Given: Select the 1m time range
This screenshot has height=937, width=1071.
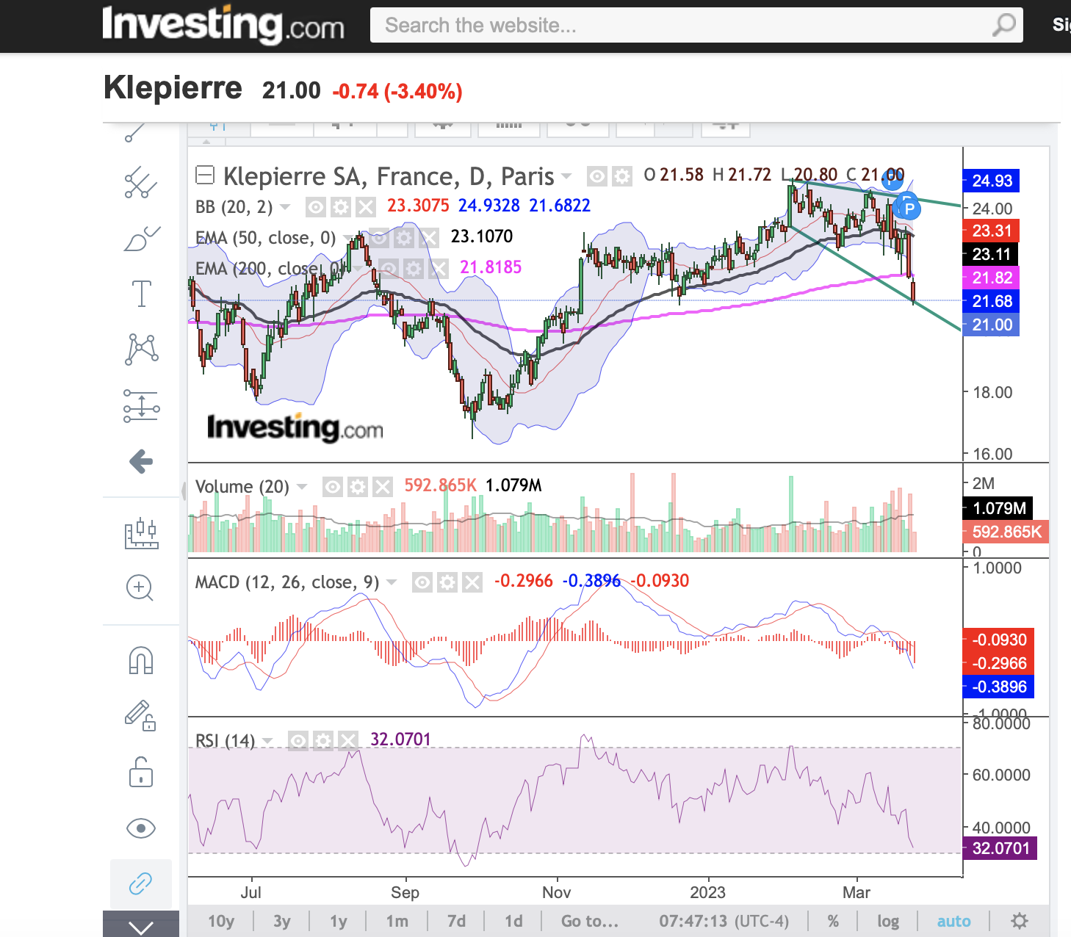Looking at the screenshot, I should 397,921.
